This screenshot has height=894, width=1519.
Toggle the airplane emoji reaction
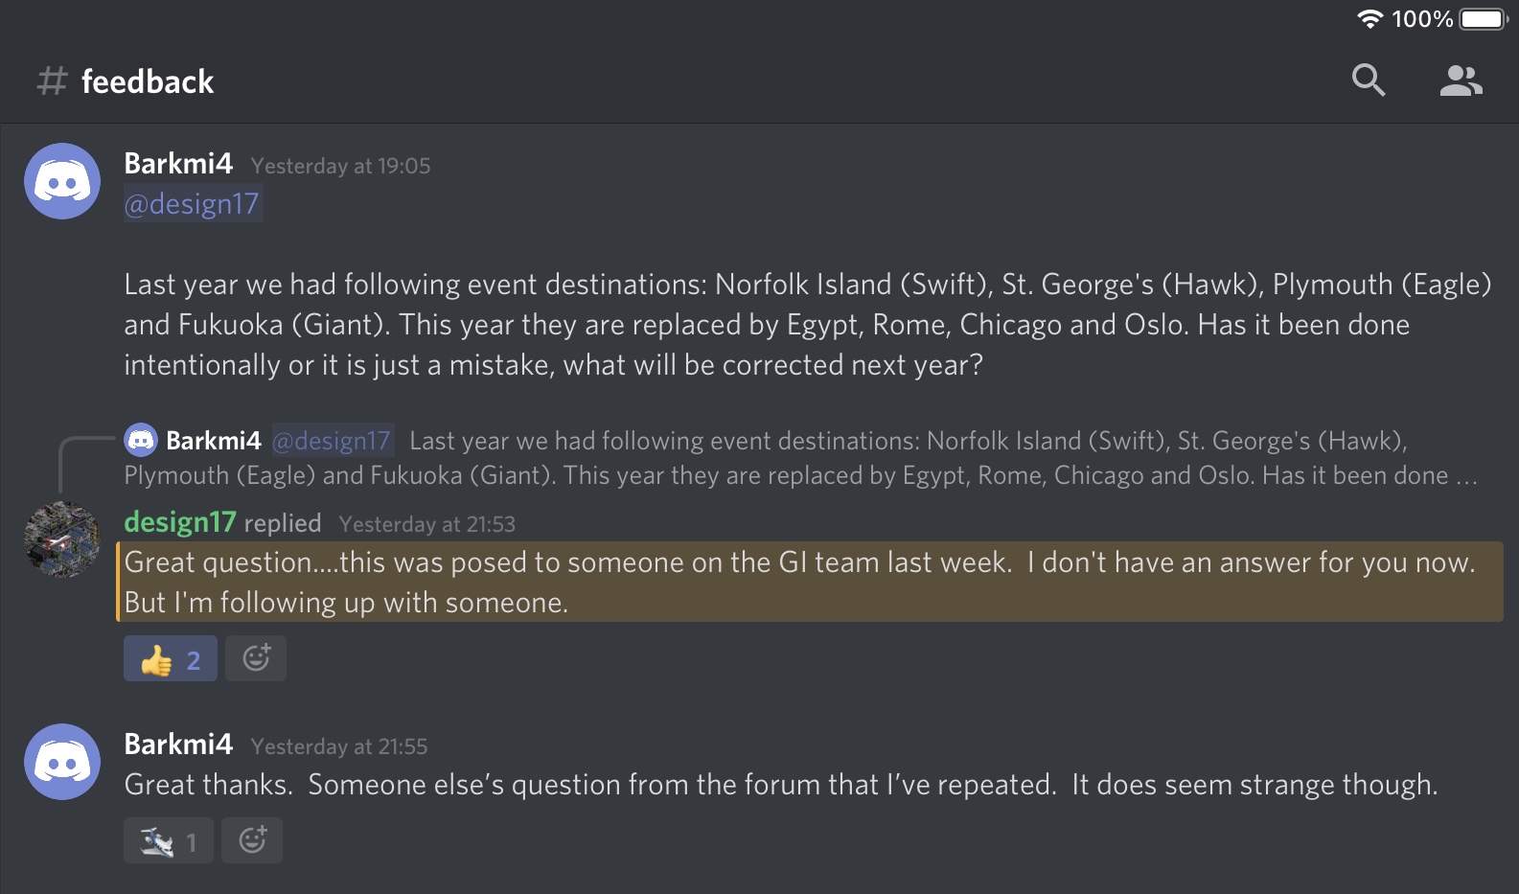(x=169, y=841)
